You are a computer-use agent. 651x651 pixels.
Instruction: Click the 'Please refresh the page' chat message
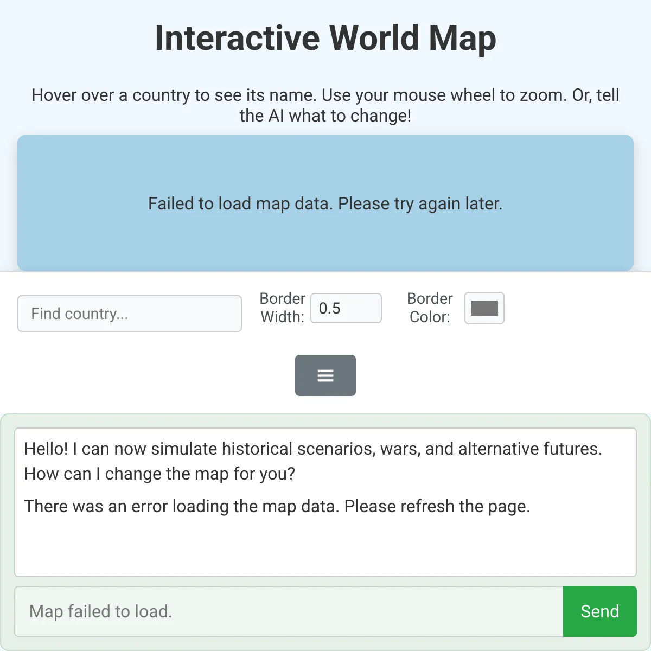coord(437,506)
